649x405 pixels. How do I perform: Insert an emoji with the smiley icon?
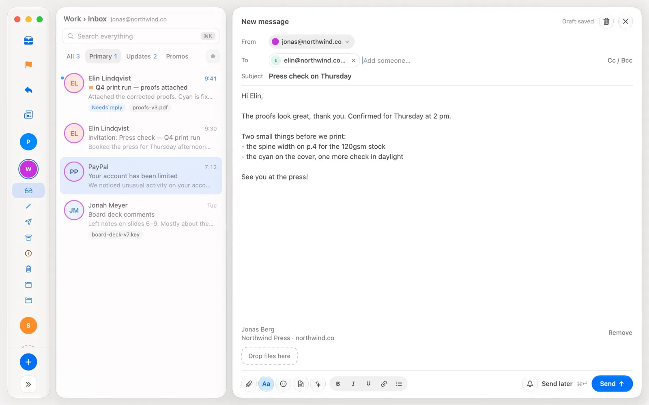(284, 384)
